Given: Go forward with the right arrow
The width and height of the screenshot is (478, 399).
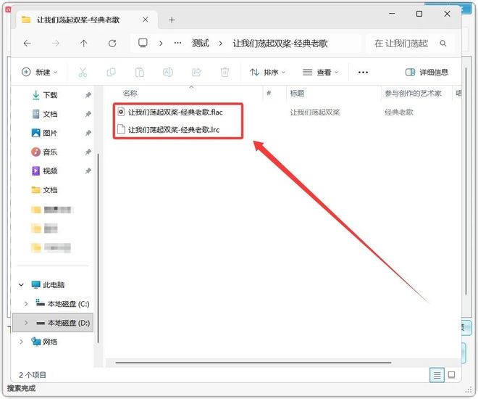Looking at the screenshot, I should (56, 44).
